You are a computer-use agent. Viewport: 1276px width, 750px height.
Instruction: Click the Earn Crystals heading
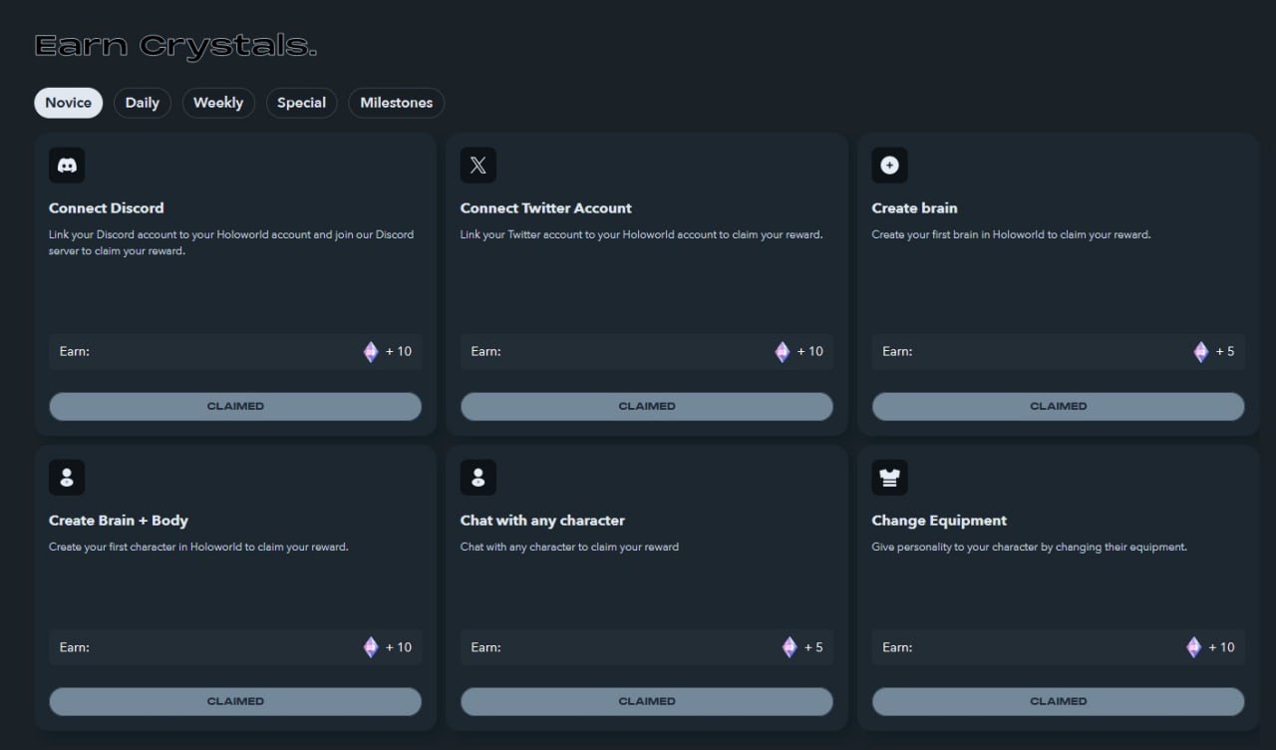[x=175, y=46]
